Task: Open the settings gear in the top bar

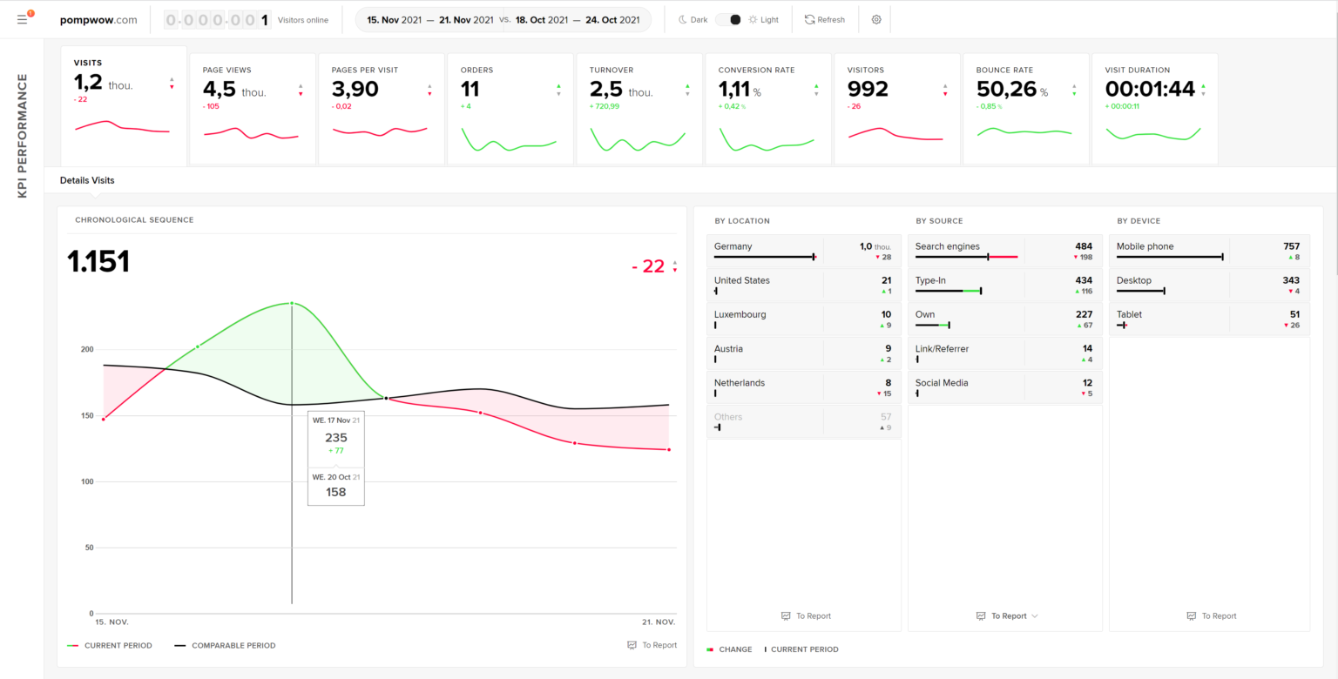Action: point(875,18)
